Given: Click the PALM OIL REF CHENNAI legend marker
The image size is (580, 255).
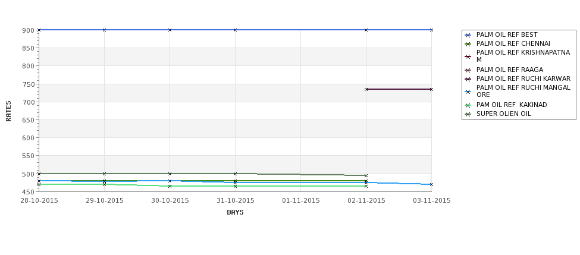Looking at the screenshot, I should 468,45.
